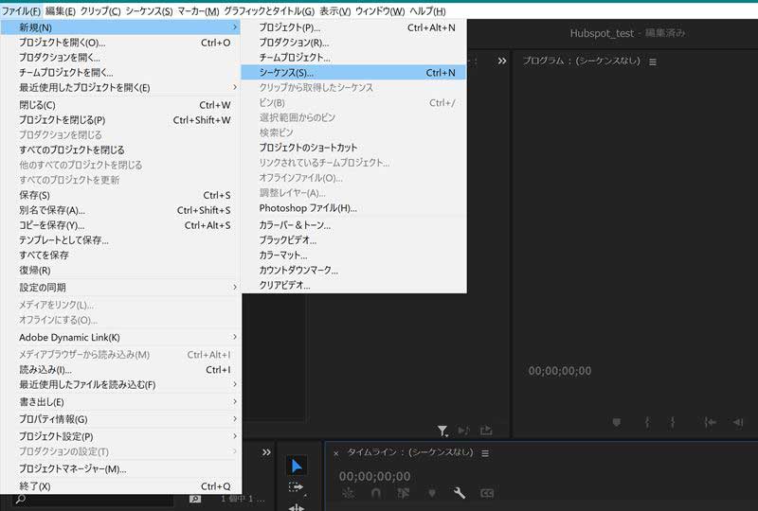Image resolution: width=758 pixels, height=511 pixels.
Task: Expand the プロパティ情報(G) submenu
Action: [120, 419]
